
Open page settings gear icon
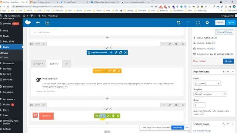click(x=207, y=23)
